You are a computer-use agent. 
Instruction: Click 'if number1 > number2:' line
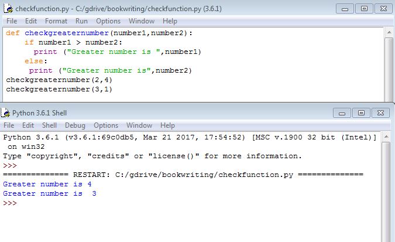point(73,42)
